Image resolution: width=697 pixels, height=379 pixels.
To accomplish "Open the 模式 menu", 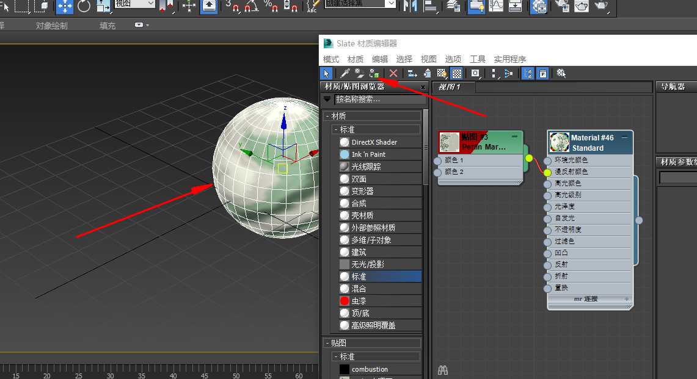I will [x=331, y=59].
